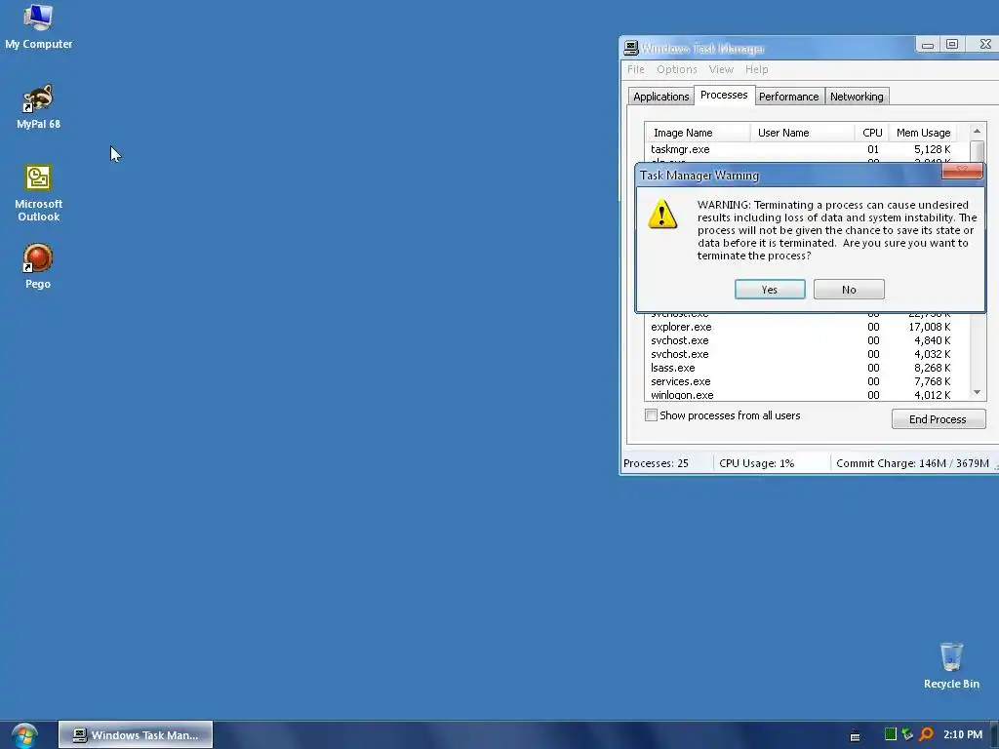Click the green CPU usage tray icon
The width and height of the screenshot is (999, 749).
tap(891, 734)
